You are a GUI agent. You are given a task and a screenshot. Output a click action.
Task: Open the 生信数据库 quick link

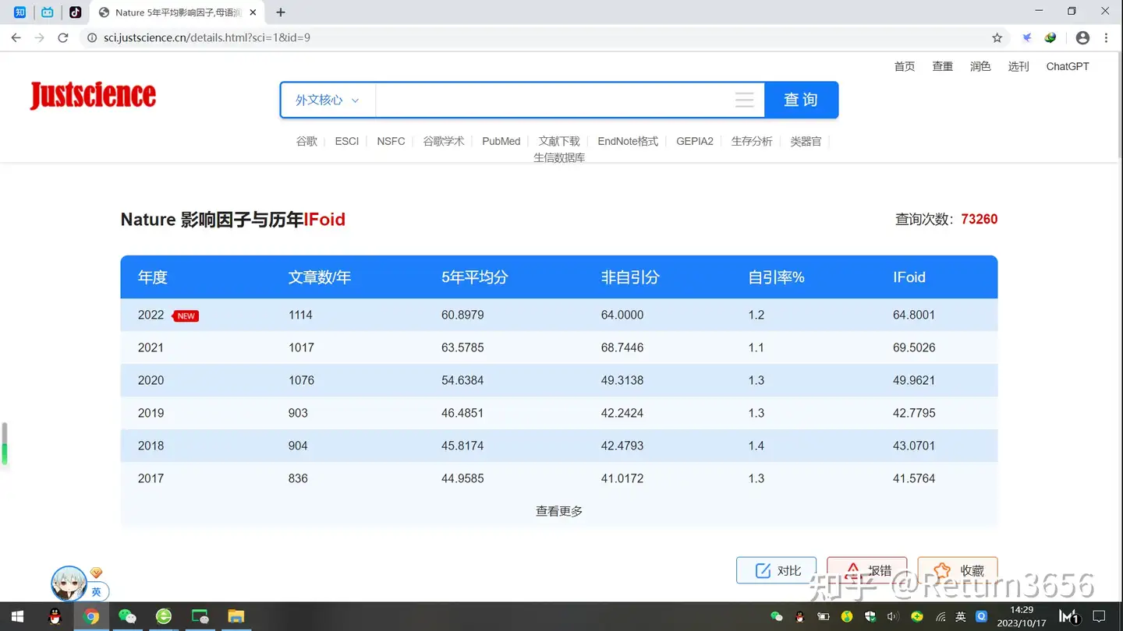[559, 157]
